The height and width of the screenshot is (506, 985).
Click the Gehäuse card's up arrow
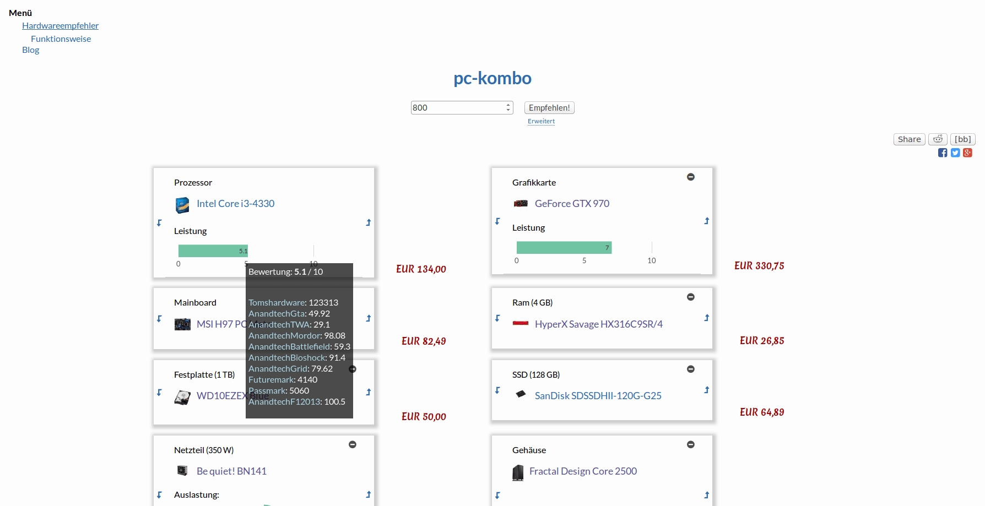pos(707,495)
